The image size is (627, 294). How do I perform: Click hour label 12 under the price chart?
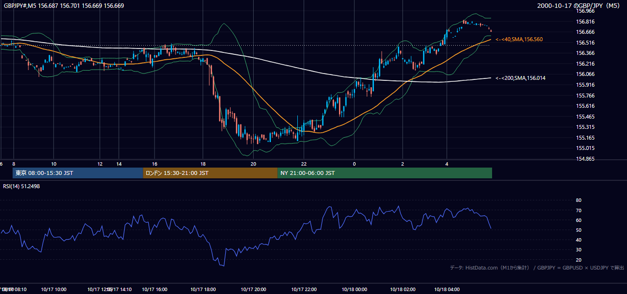(x=100, y=164)
